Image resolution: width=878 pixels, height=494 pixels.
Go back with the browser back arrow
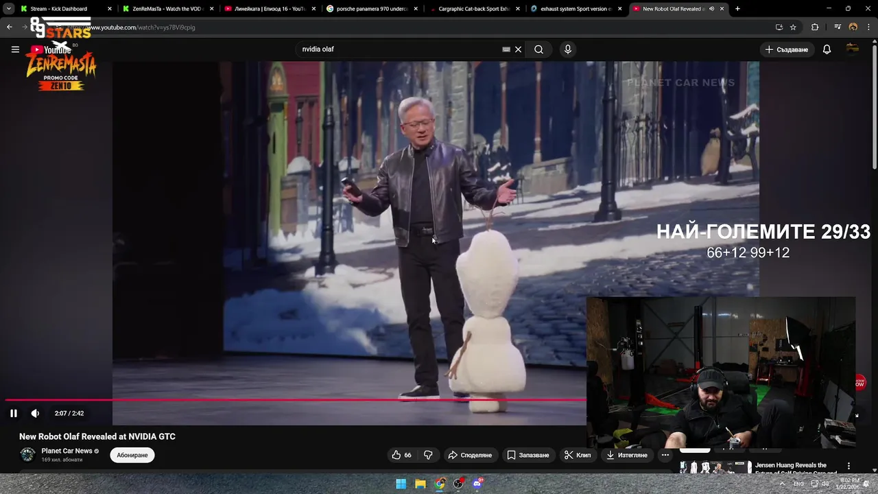pyautogui.click(x=9, y=27)
